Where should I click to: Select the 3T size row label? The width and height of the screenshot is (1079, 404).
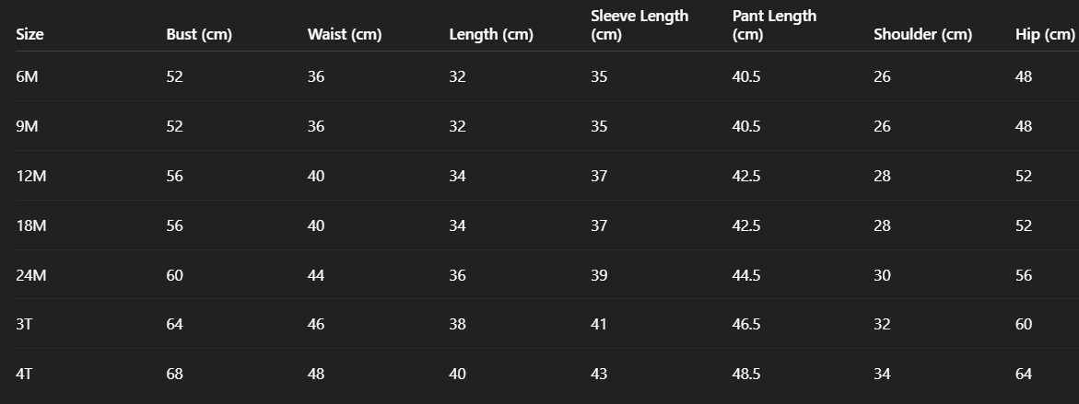tap(25, 325)
